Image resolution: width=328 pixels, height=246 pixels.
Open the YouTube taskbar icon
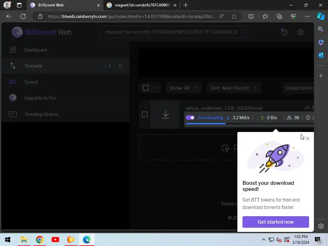click(55, 240)
